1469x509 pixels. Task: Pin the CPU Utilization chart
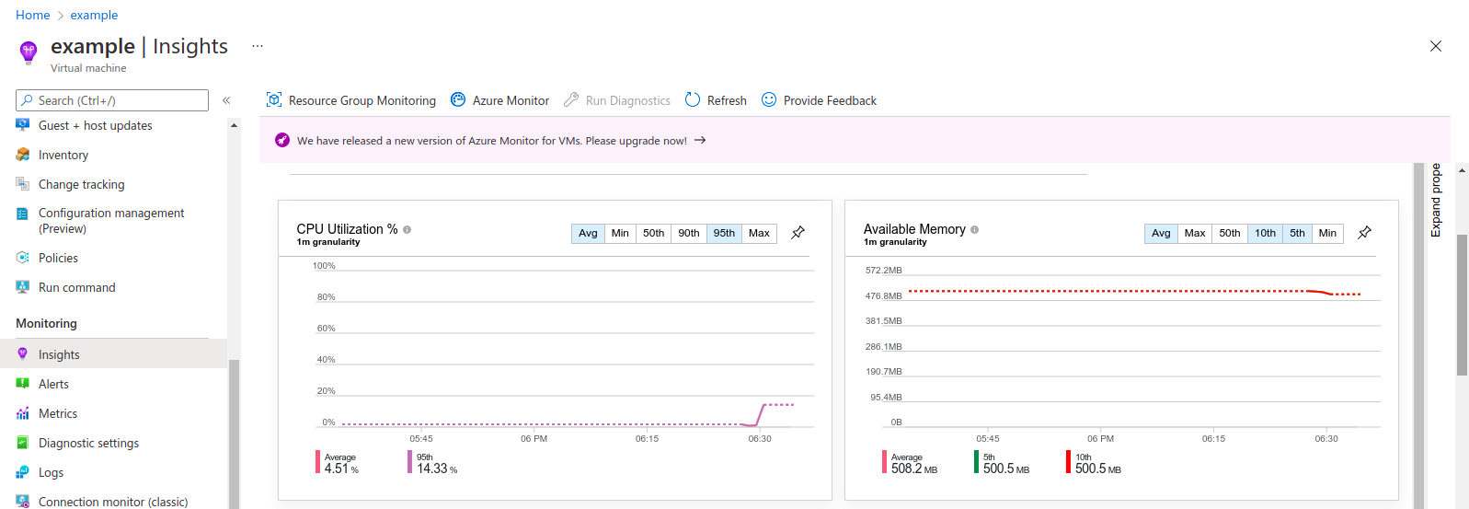pyautogui.click(x=798, y=233)
